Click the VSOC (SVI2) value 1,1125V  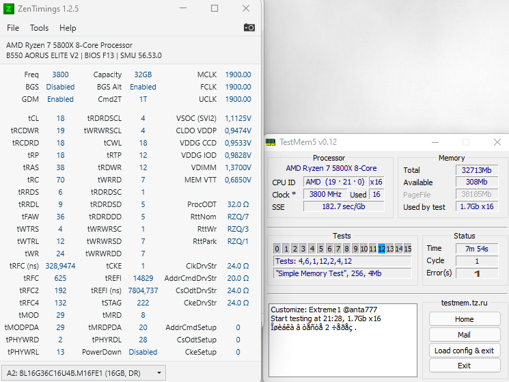pyautogui.click(x=238, y=118)
